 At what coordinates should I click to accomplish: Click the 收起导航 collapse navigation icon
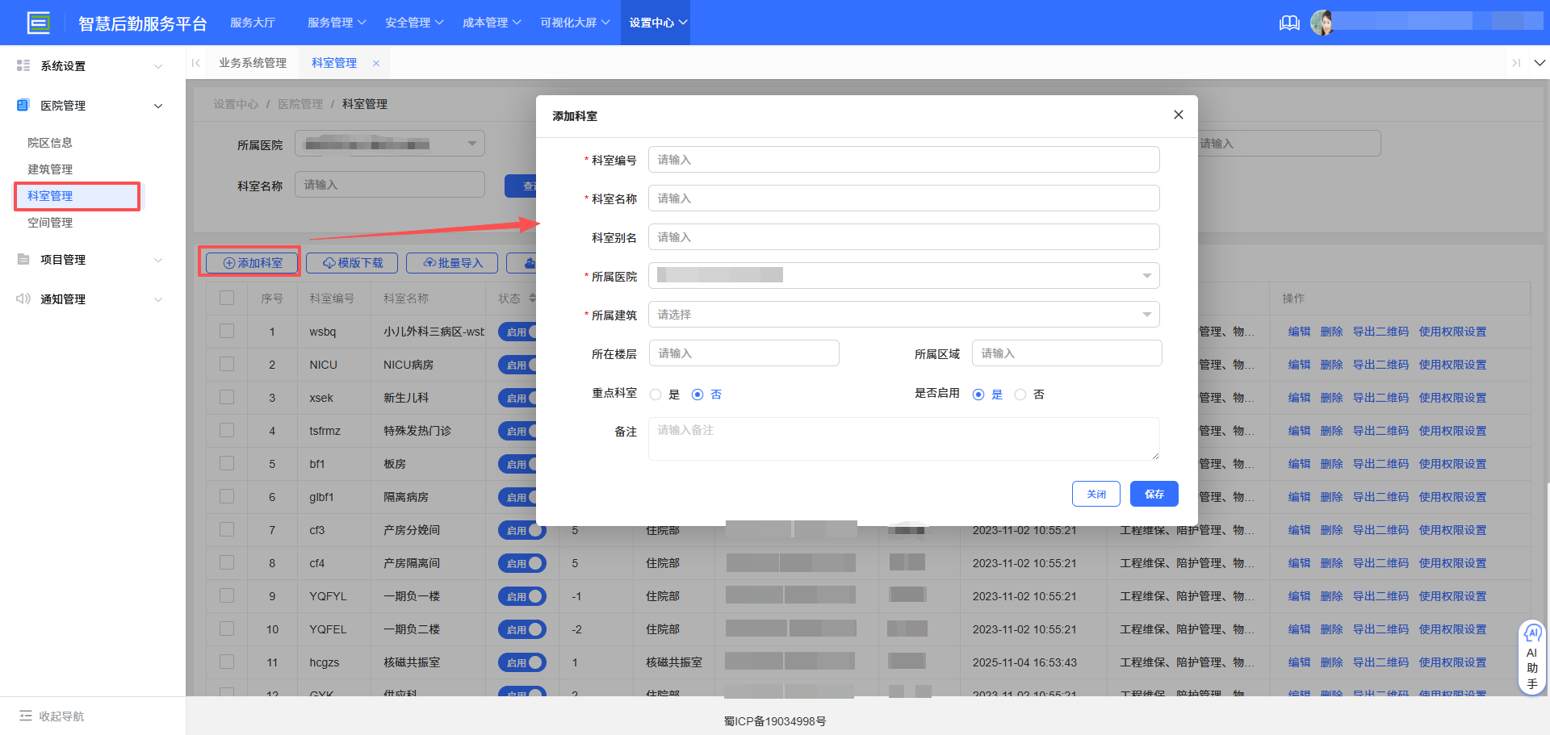(x=26, y=716)
